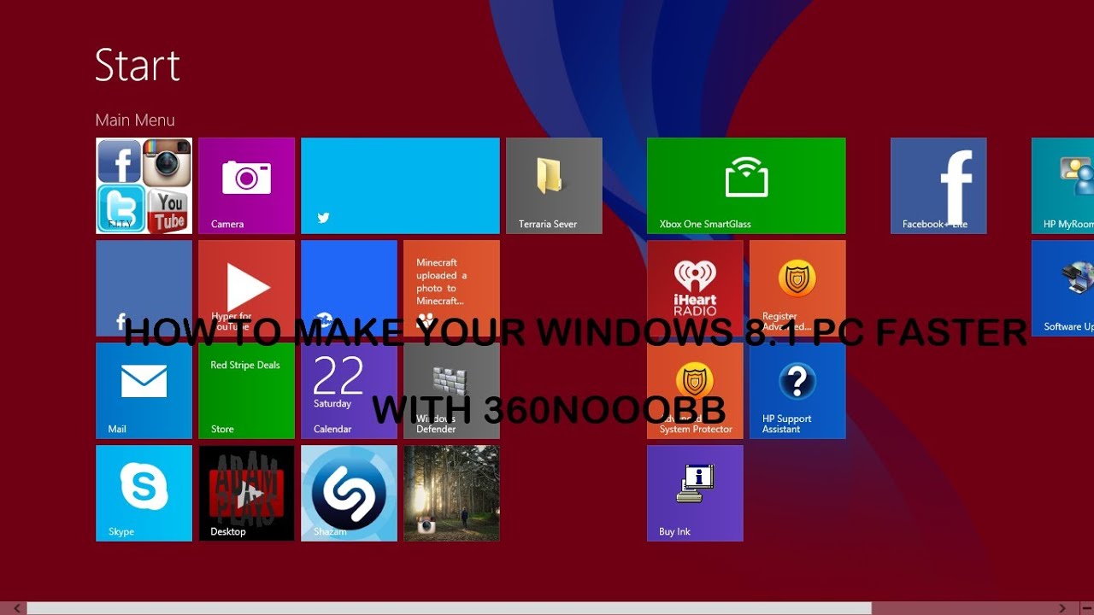Click the Main Menu group name

tap(135, 120)
